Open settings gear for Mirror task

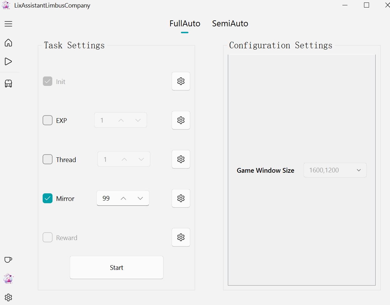tap(181, 198)
